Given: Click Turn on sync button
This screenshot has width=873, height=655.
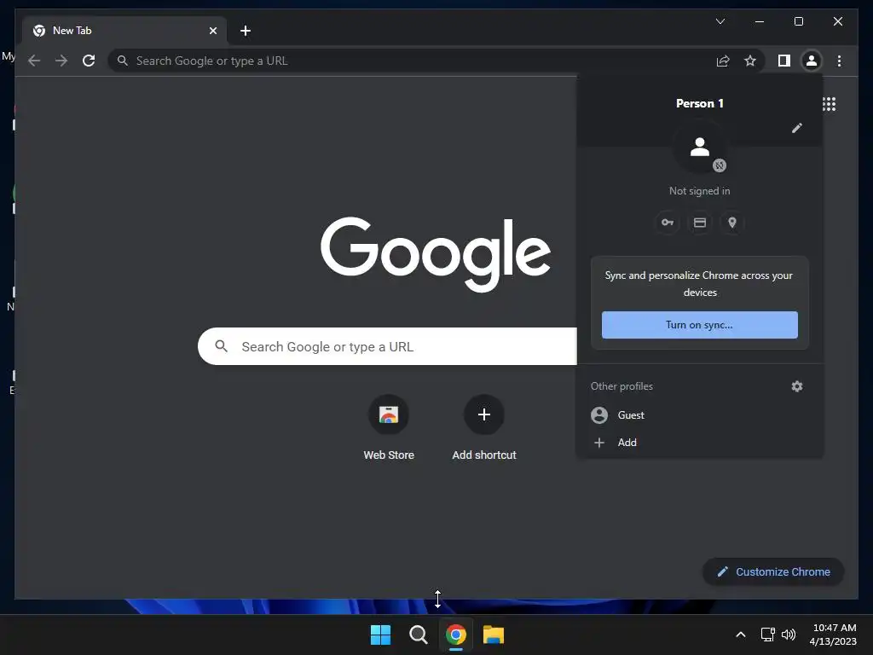Looking at the screenshot, I should pos(699,325).
